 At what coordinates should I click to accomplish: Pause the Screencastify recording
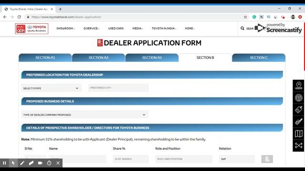[4, 163]
